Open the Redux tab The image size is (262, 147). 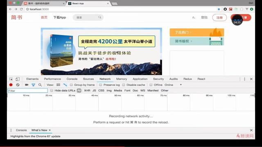(x=187, y=79)
